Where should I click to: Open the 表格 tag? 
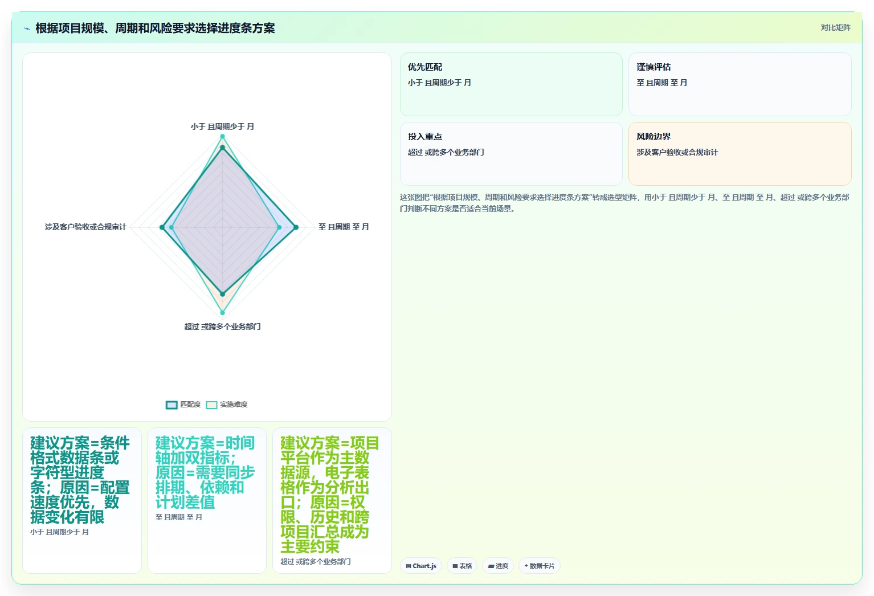(x=462, y=566)
